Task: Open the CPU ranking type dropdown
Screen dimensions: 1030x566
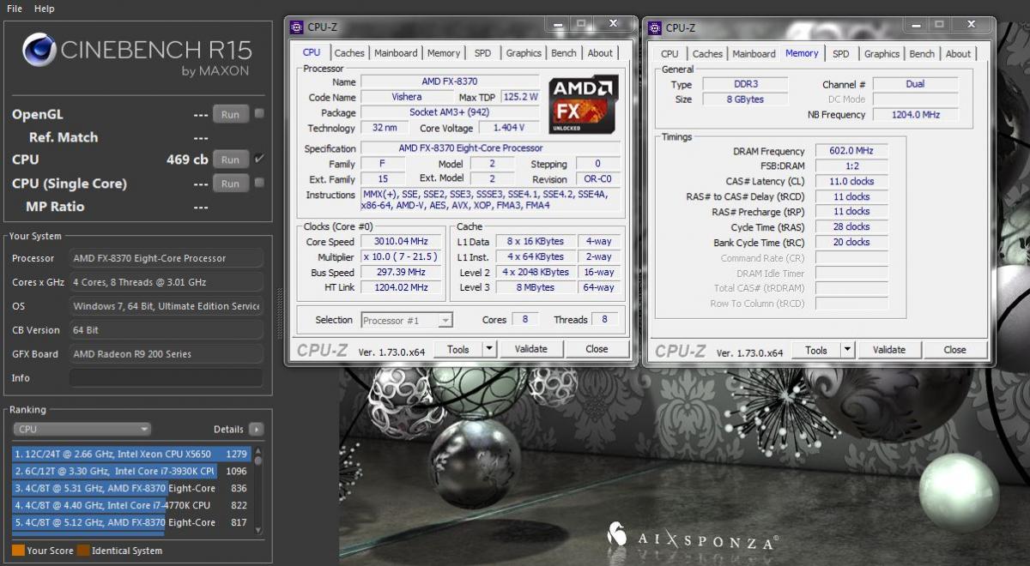Action: [82, 429]
